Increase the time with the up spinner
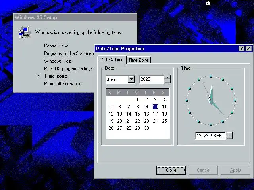 [x=229, y=134]
